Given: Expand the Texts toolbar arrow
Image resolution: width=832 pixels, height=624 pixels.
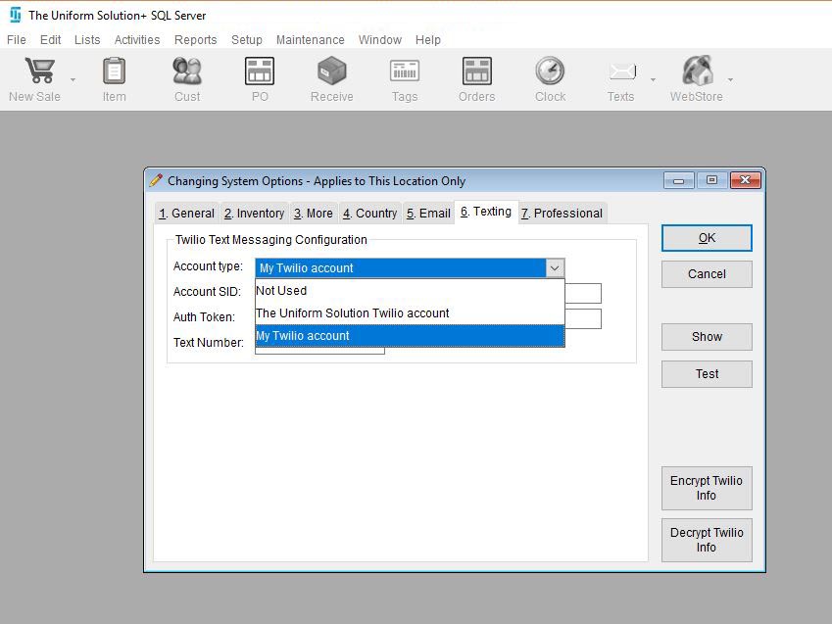Looking at the screenshot, I should 654,79.
